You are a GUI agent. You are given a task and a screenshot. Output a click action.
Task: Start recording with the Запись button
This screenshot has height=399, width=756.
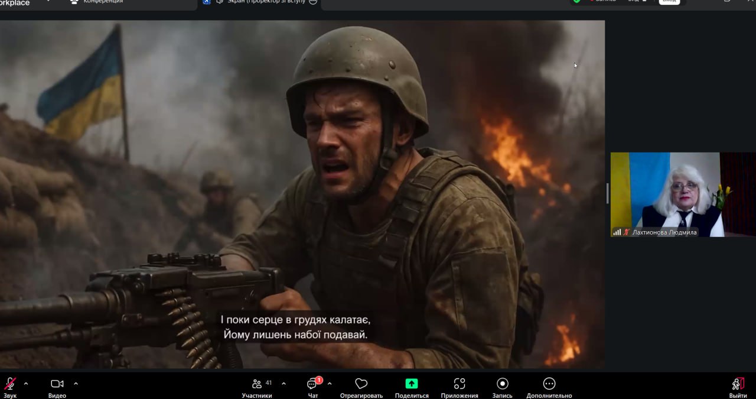click(503, 384)
